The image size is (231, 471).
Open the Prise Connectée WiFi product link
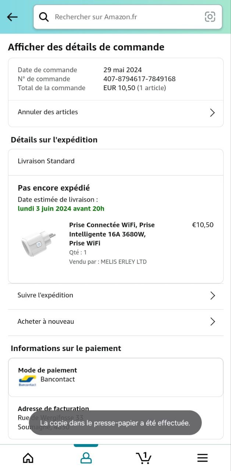tap(112, 234)
